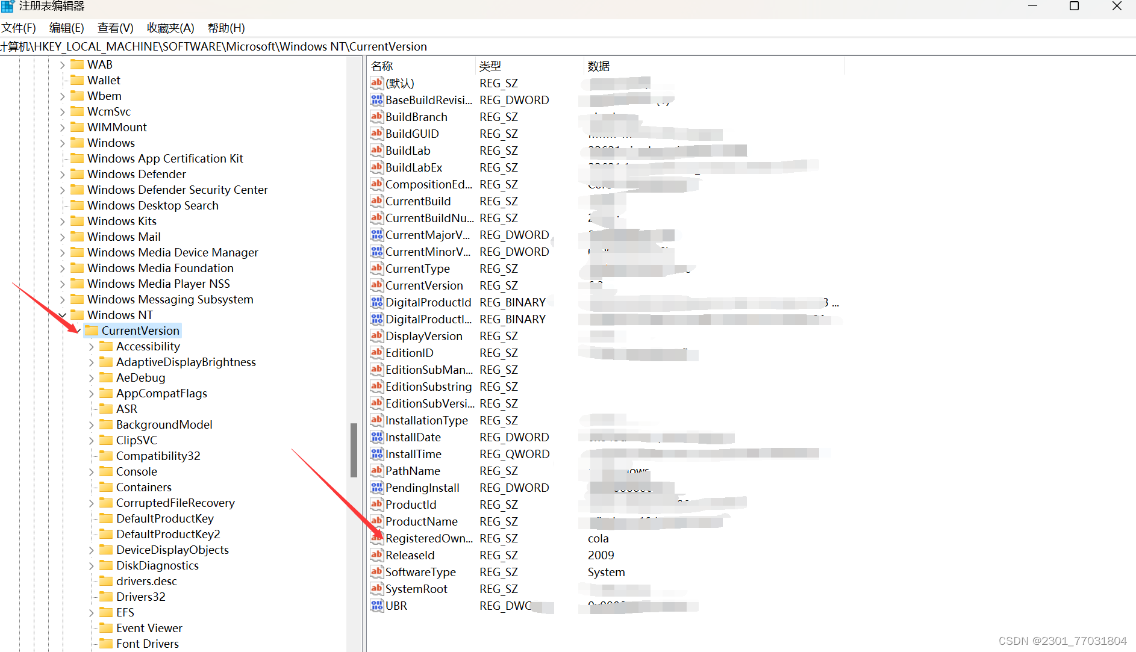1136x652 pixels.
Task: Sort by the 类型 column header
Action: coord(529,66)
